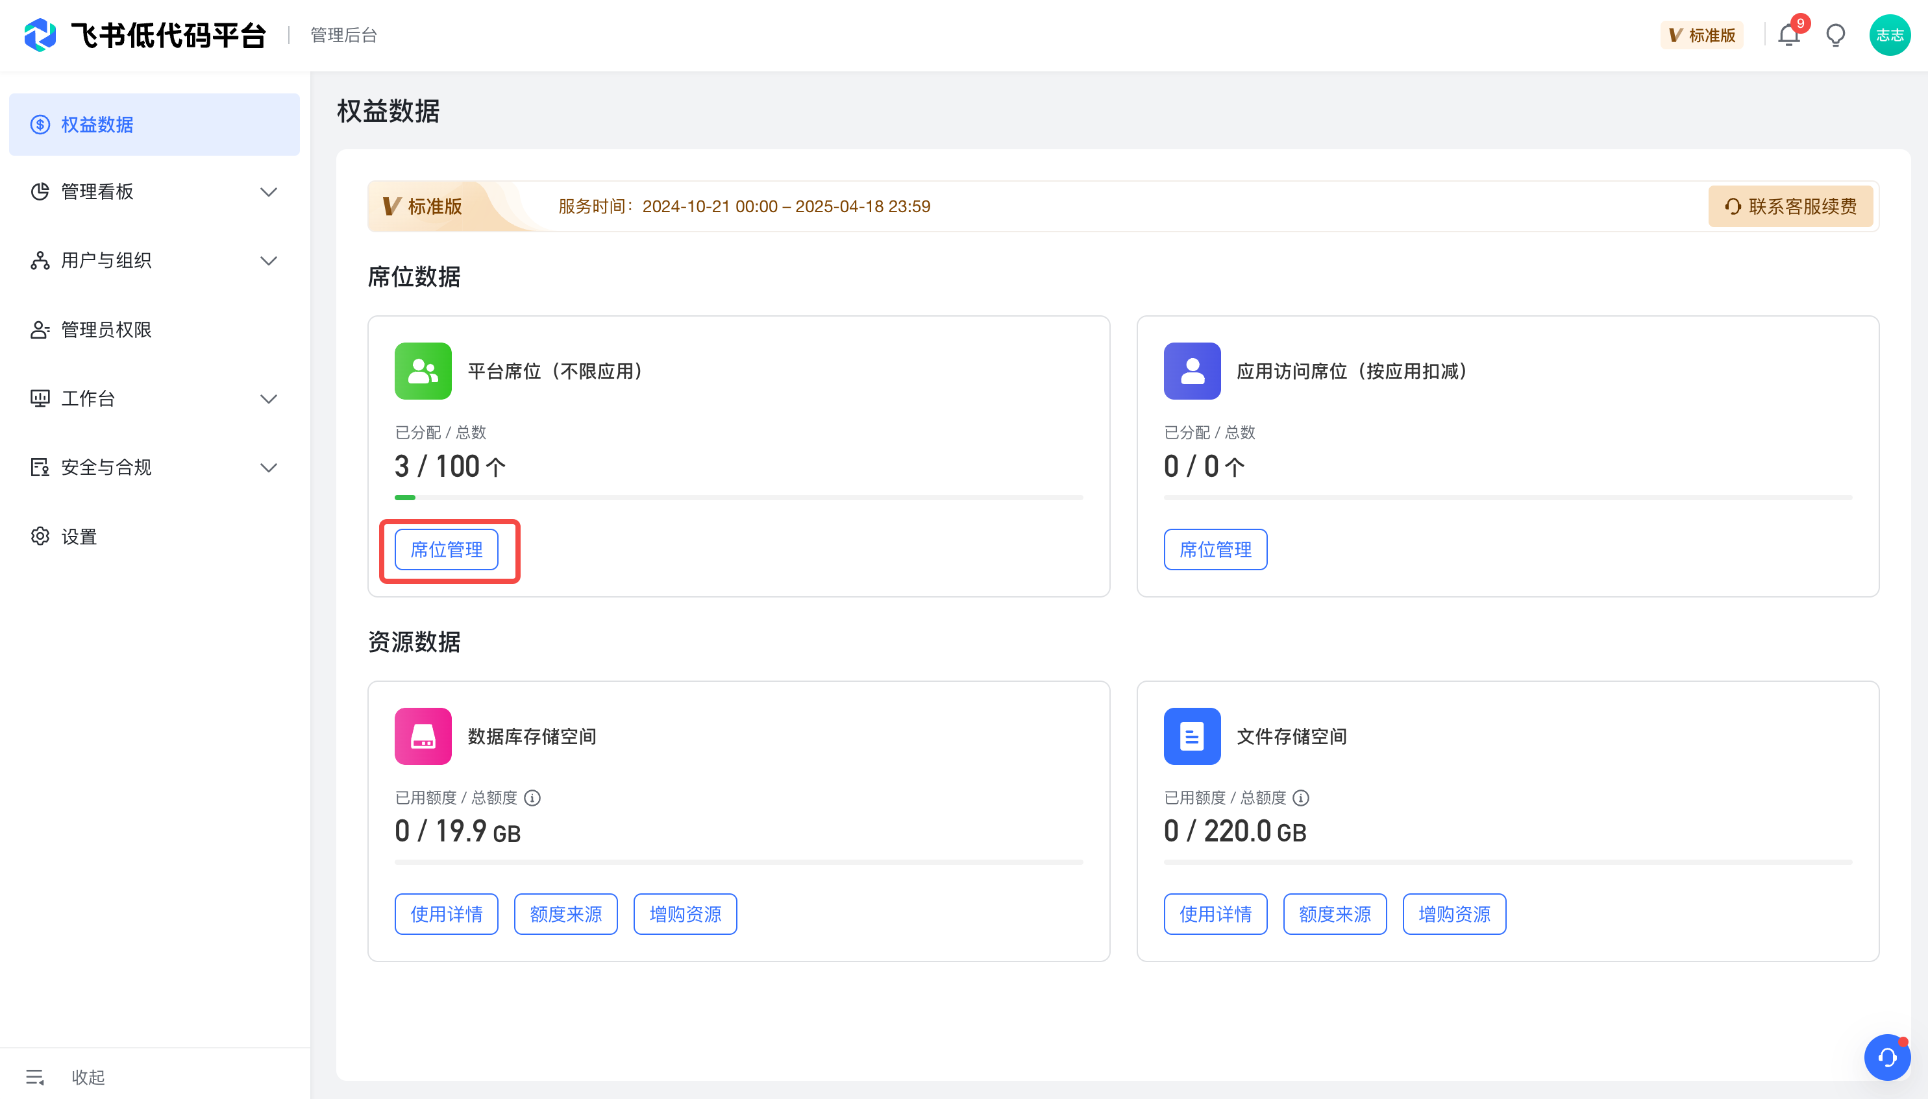Open the 志志 user avatar menu
Screen dimensions: 1928x1099
(1890, 36)
